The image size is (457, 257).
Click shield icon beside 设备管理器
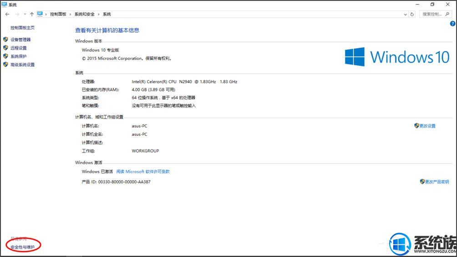click(5, 39)
